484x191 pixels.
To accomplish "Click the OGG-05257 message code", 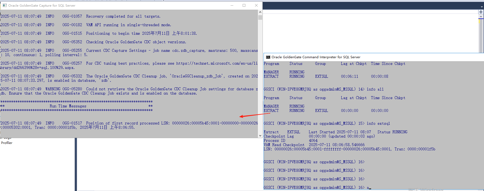I will [x=72, y=63].
